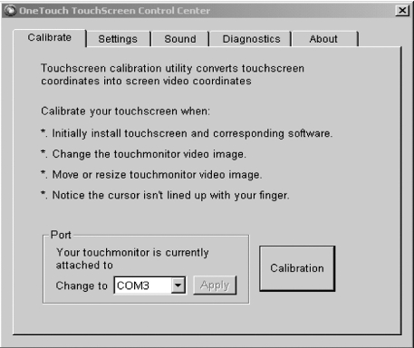Viewport: 414px width, 348px height.
Task: Go to the Diagnostics tab
Action: [251, 39]
